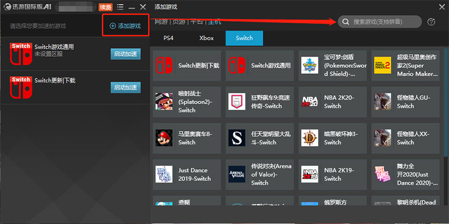Select 怪物猎人GU-Switch text
Image resolution: width=449 pixels, height=224 pixels.
(x=414, y=102)
